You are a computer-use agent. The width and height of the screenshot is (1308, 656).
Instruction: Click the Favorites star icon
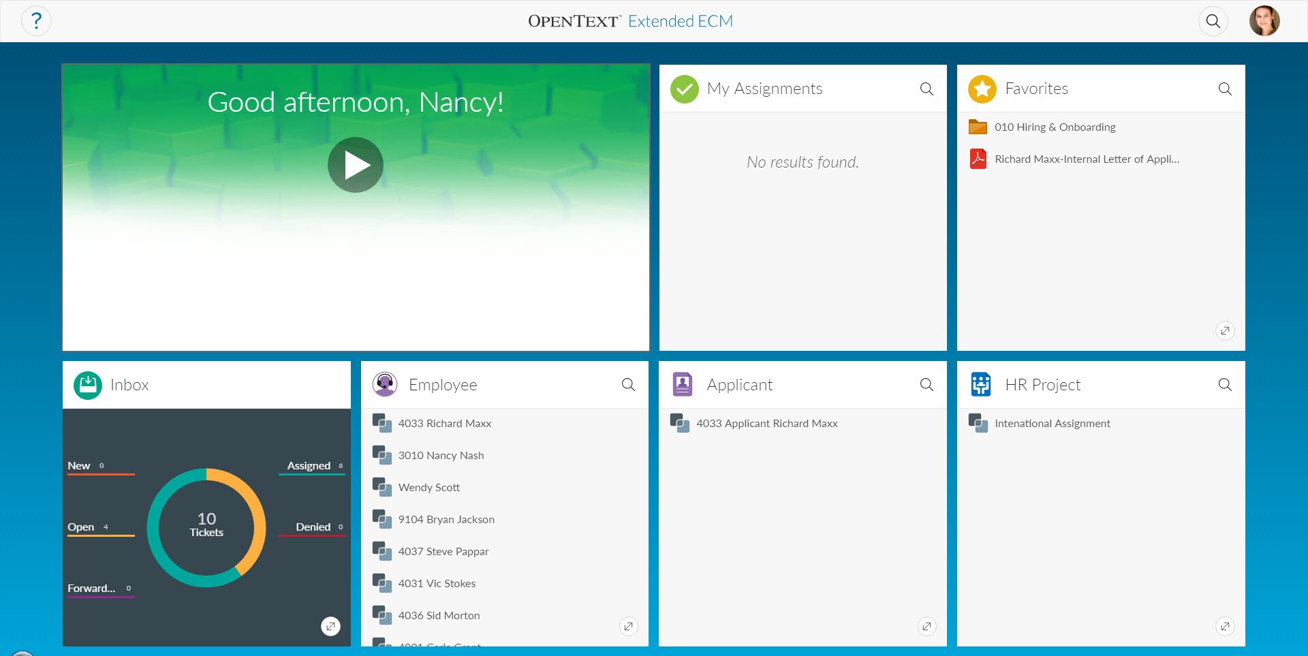(x=982, y=89)
